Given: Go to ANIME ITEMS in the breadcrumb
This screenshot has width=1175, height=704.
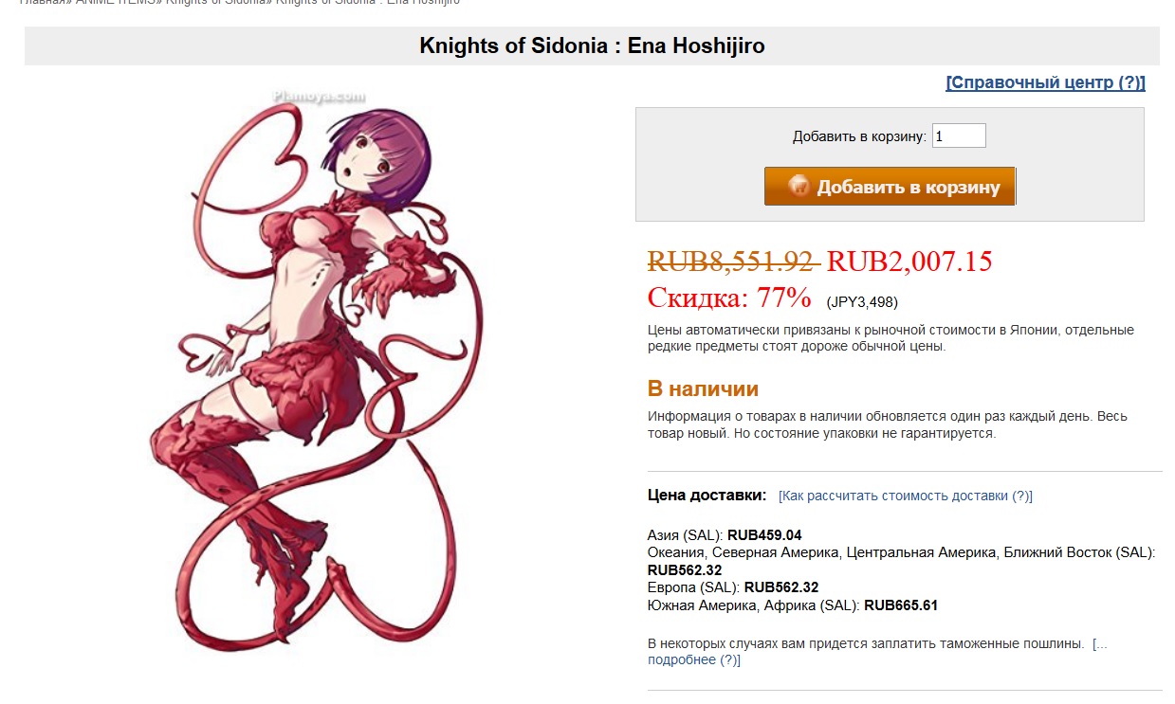Looking at the screenshot, I should (120, 2).
